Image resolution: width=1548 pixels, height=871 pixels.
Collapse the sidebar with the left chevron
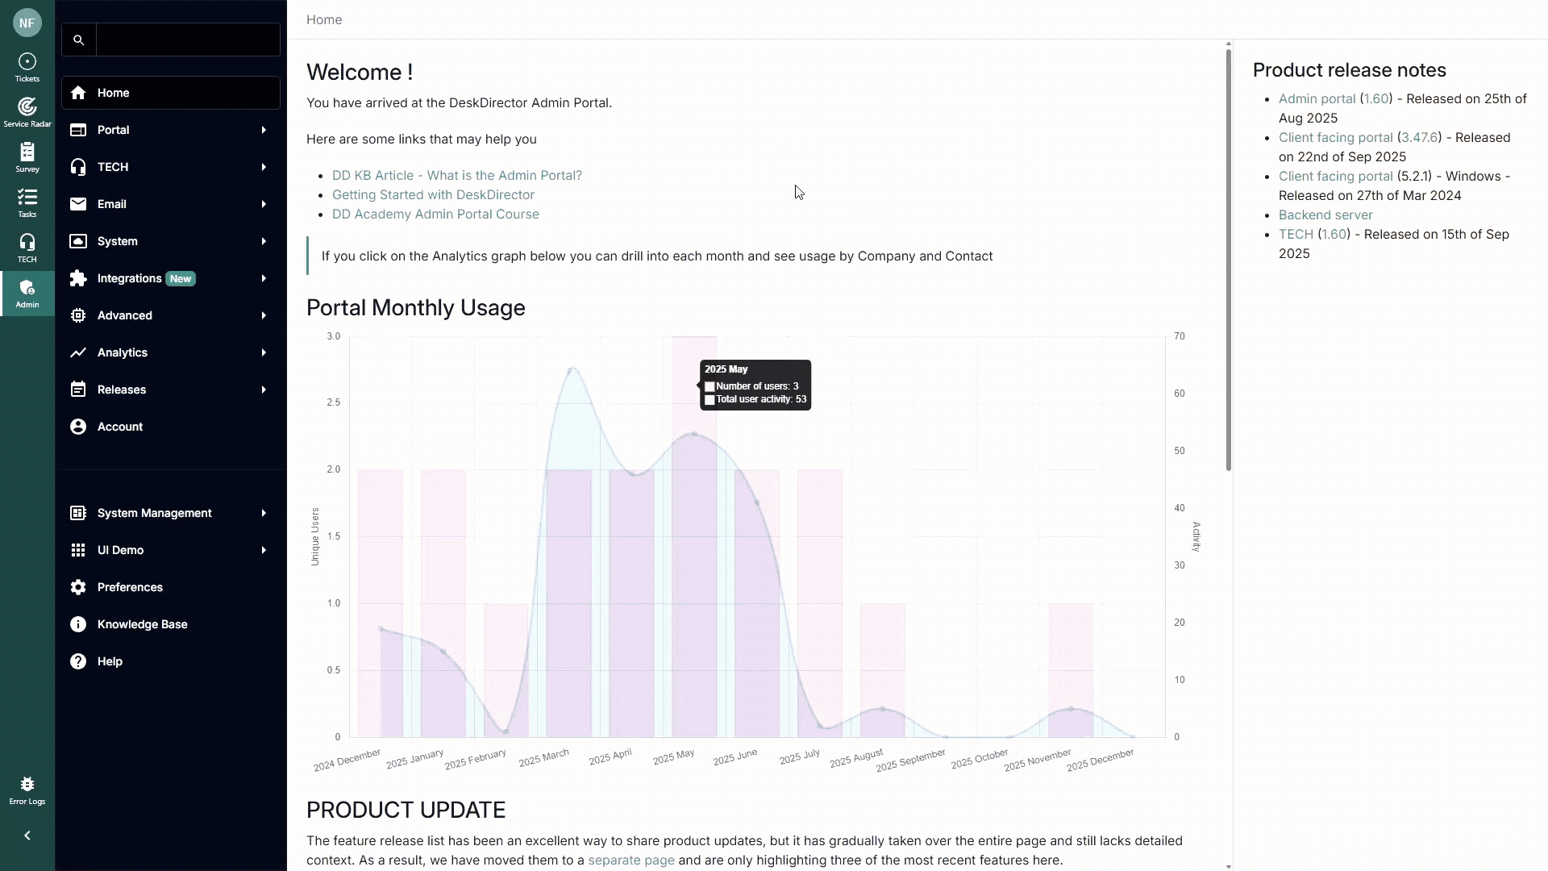27,836
